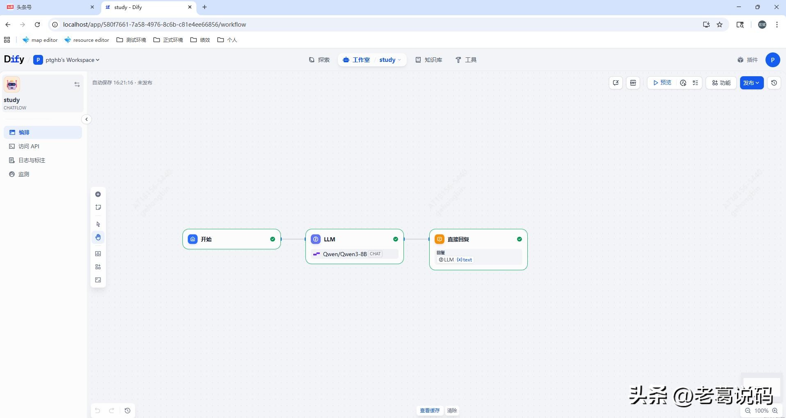Select the 直接回复 answer node
Viewport: 786px width, 418px height.
(478, 250)
